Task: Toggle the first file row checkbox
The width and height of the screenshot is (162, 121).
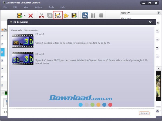Action: (x=2, y=36)
